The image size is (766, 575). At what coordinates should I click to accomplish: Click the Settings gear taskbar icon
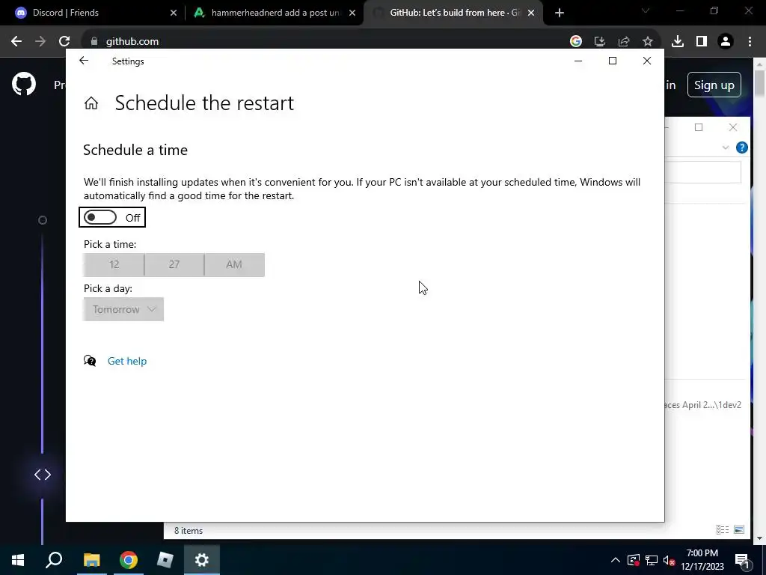pyautogui.click(x=202, y=560)
